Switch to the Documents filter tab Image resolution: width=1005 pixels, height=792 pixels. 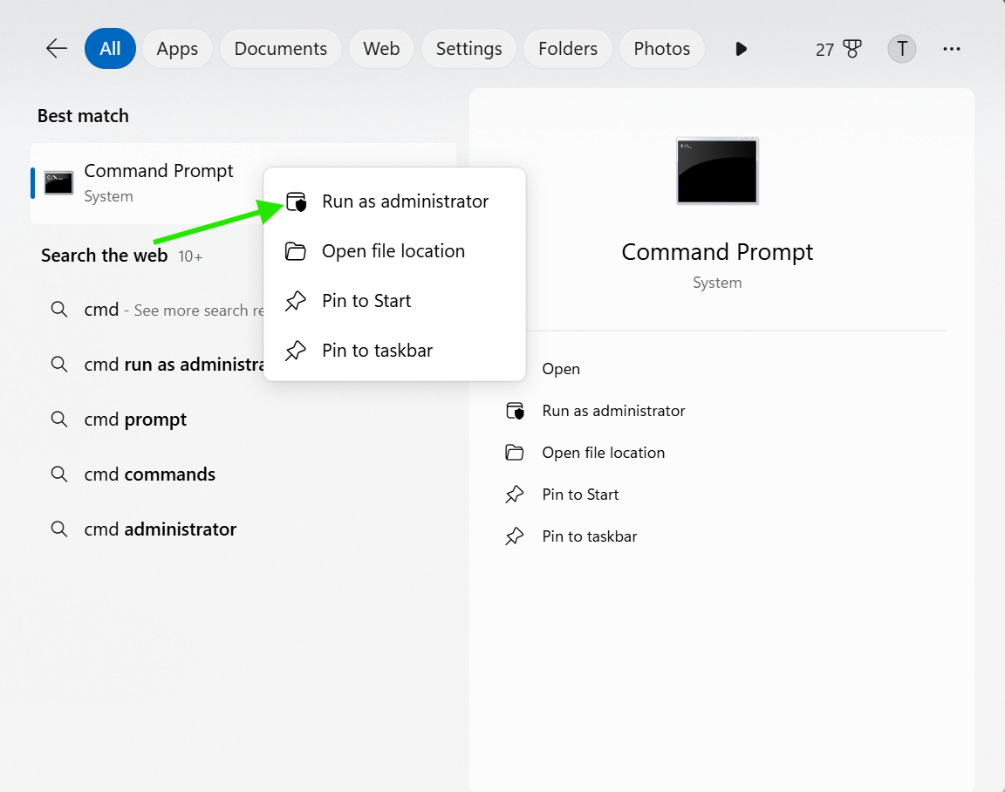tap(281, 49)
